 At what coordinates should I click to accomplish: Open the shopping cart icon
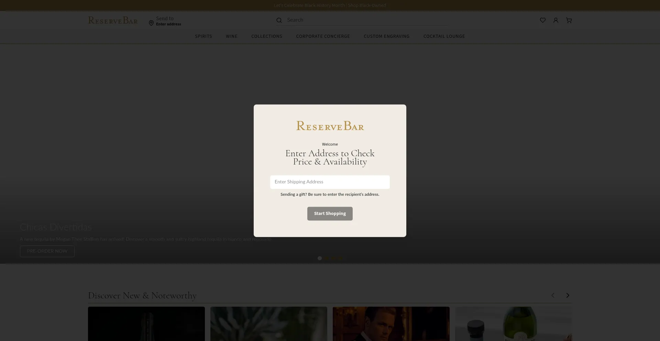pyautogui.click(x=569, y=20)
